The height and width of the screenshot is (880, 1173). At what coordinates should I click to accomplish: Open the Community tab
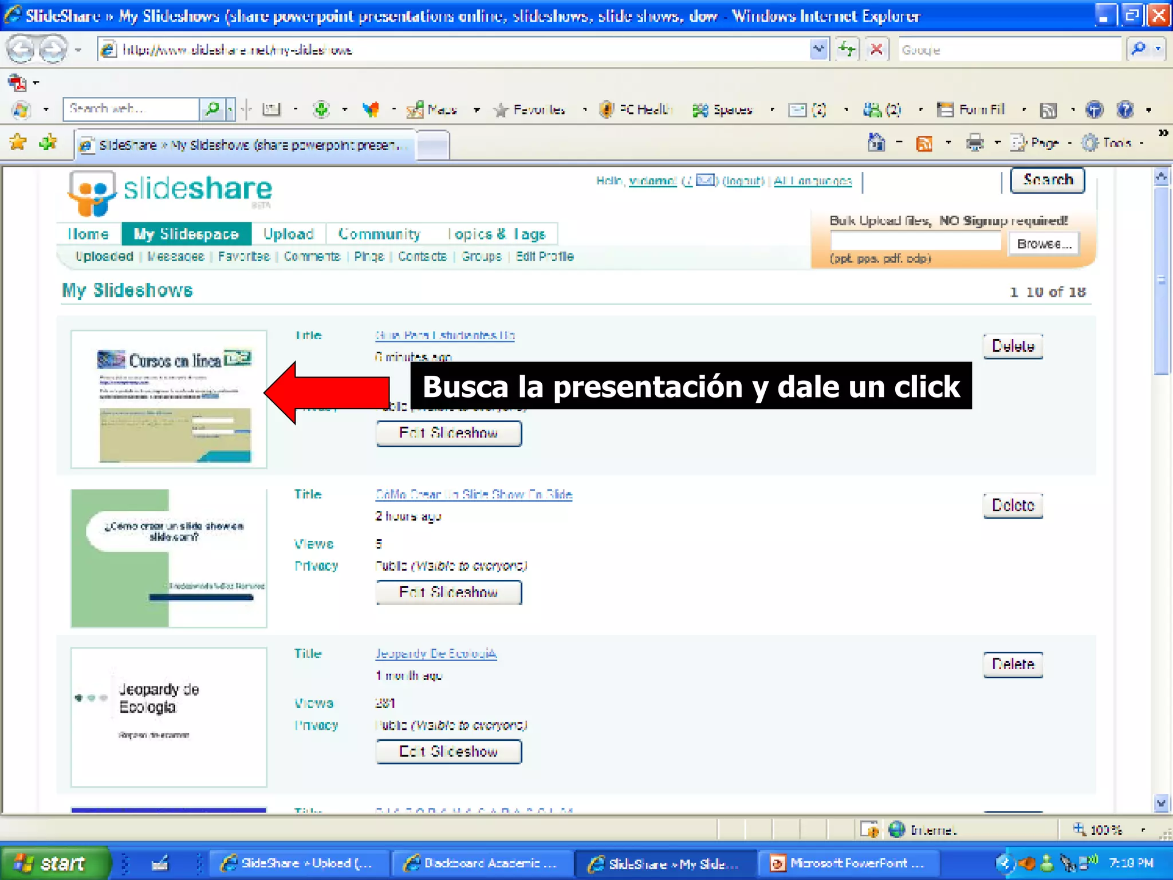[x=379, y=234]
